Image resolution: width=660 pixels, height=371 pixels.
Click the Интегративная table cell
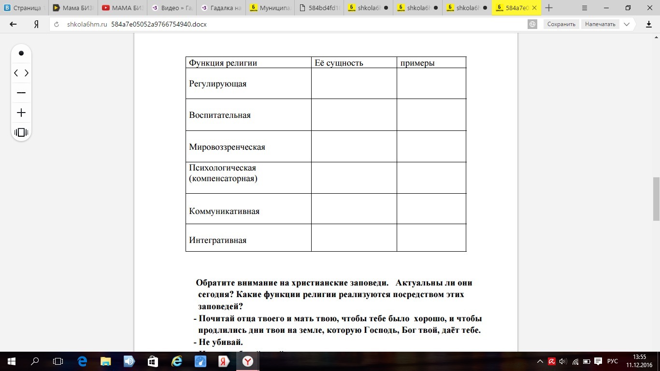pos(248,238)
